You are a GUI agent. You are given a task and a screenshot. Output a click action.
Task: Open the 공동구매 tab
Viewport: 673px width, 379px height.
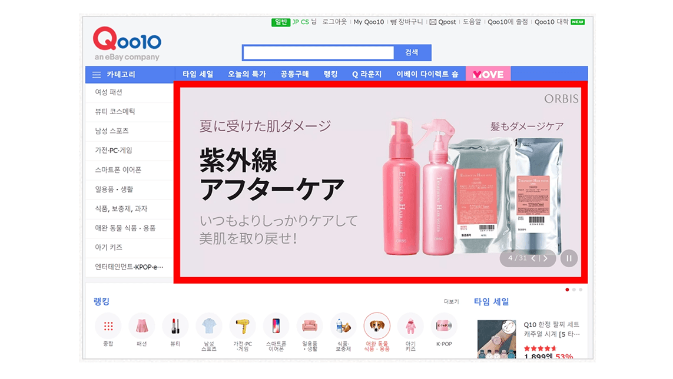(294, 74)
